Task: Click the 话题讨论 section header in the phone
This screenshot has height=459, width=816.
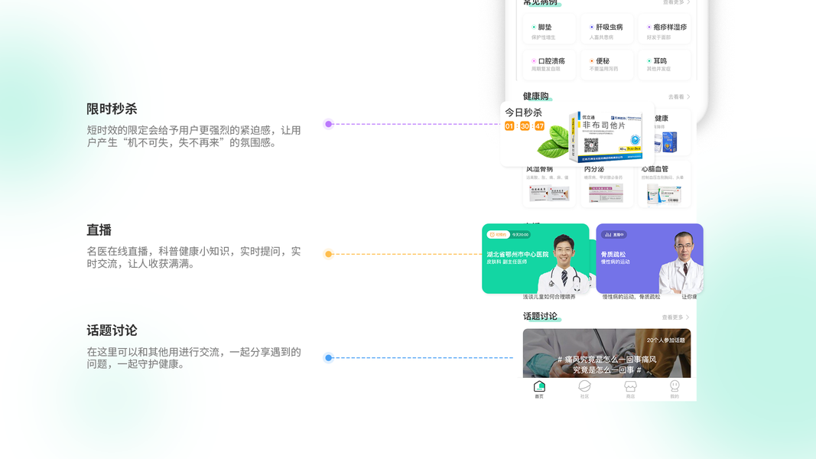Action: coord(540,317)
